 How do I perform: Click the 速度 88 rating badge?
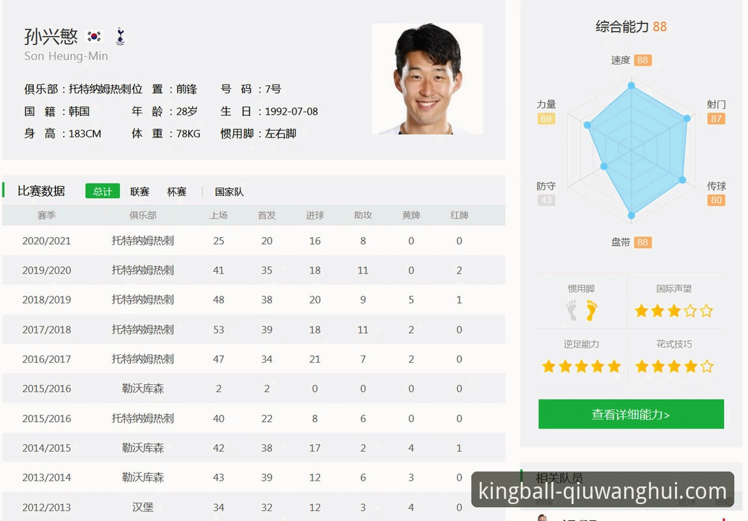[x=643, y=60]
